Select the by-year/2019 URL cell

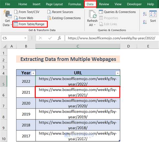tap(78, 114)
